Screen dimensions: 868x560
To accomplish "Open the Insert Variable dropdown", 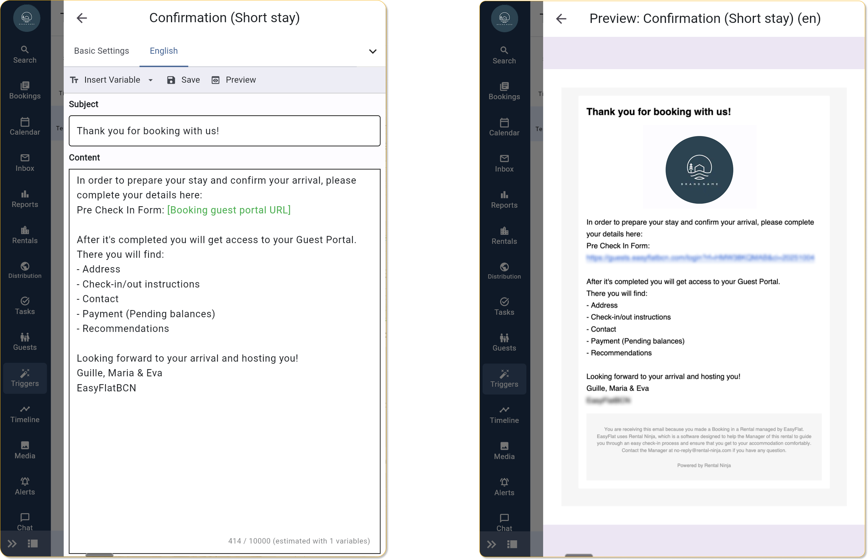I will [112, 80].
